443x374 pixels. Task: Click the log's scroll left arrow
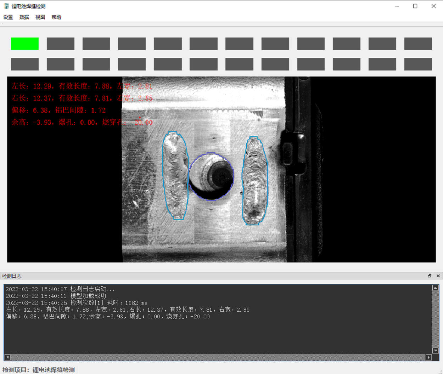(7, 357)
